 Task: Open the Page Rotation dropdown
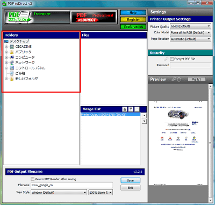click(x=190, y=39)
